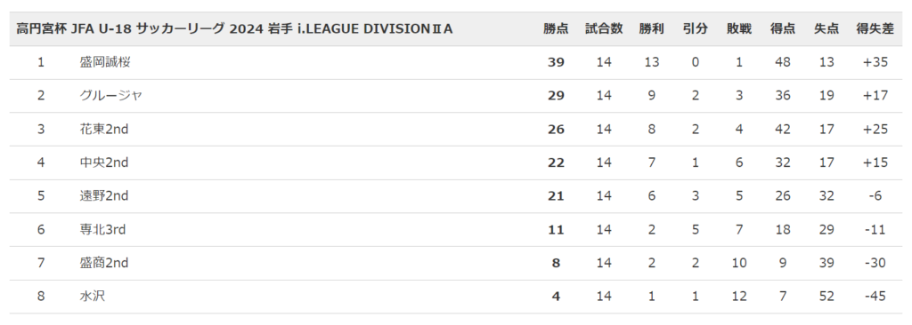912x325 pixels.
Task: Click the 失点 column header
Action: (x=826, y=29)
